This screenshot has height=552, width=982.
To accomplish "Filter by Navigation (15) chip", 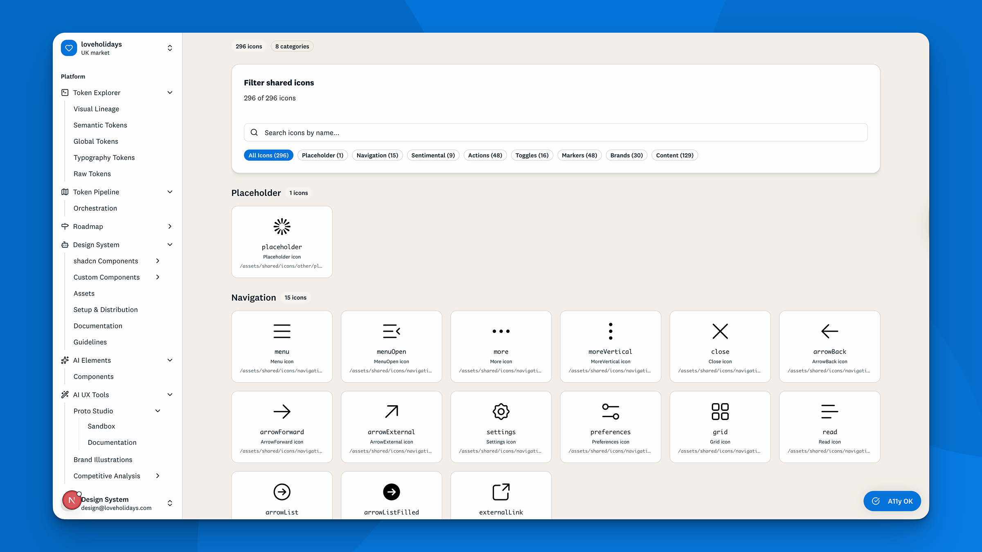I will [x=377, y=155].
